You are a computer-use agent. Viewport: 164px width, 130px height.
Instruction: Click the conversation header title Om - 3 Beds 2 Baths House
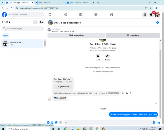pos(67,23)
